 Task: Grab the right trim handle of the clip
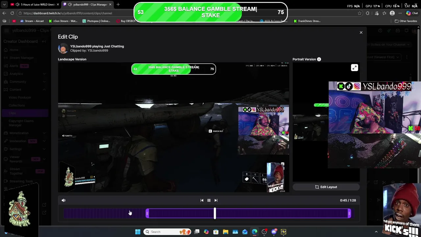click(x=349, y=214)
